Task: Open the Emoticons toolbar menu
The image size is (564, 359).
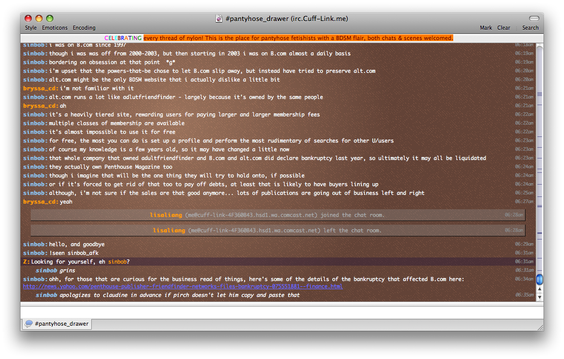Action: 55,28
